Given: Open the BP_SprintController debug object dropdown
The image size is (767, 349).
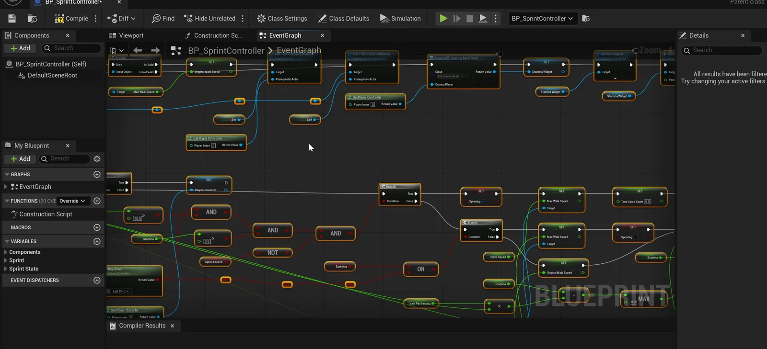Looking at the screenshot, I should pos(542,19).
